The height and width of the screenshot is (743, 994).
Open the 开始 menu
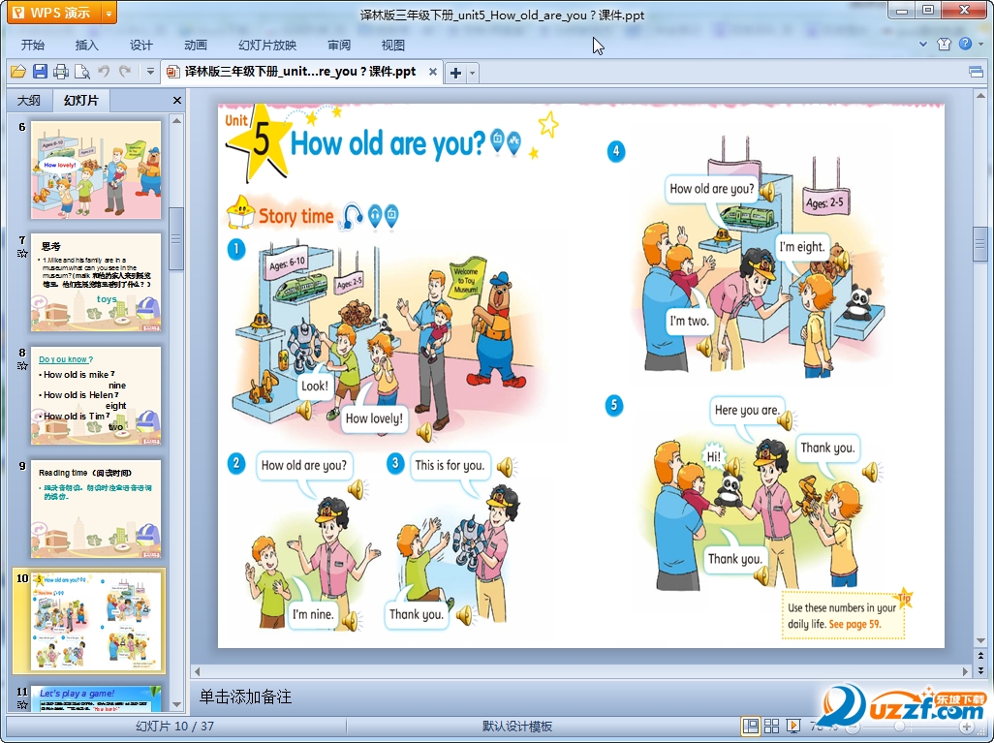(32, 45)
